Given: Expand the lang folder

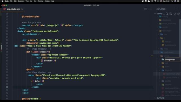Looking at the screenshot, I should click(164, 49).
